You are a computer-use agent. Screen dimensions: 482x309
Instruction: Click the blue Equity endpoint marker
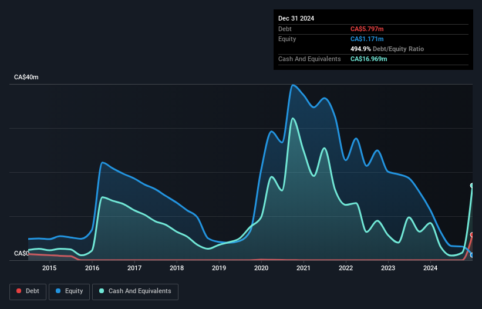473,255
